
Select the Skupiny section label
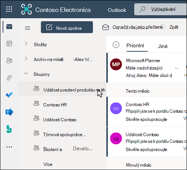[42, 74]
